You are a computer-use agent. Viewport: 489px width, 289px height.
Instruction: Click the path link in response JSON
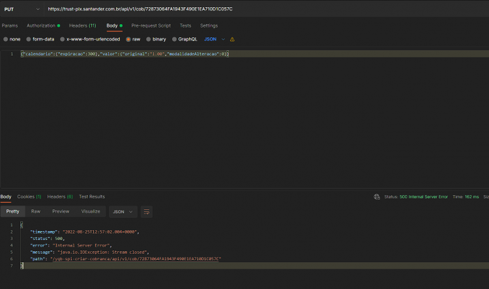[x=136, y=259]
